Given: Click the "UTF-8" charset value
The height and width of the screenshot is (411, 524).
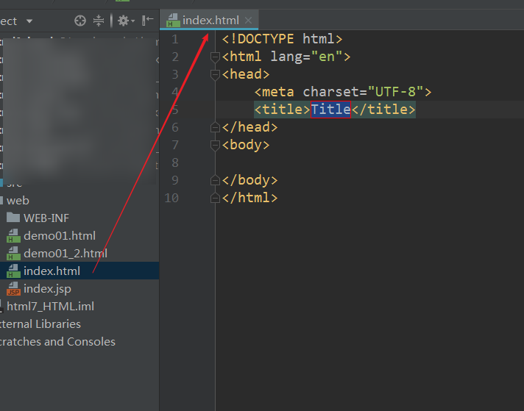Looking at the screenshot, I should pyautogui.click(x=395, y=91).
